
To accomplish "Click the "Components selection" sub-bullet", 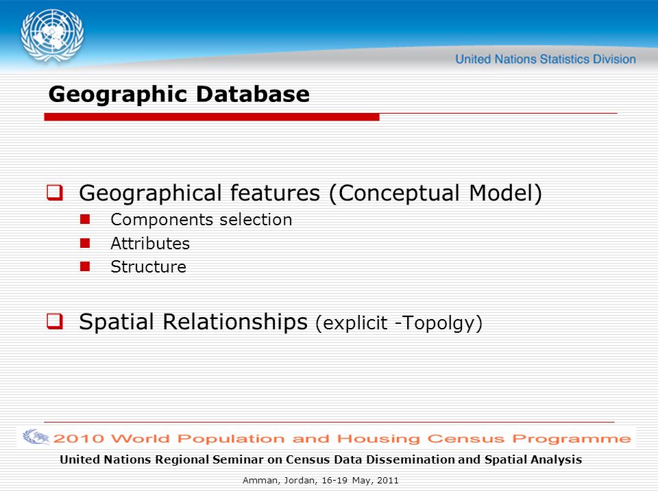I will (x=202, y=220).
